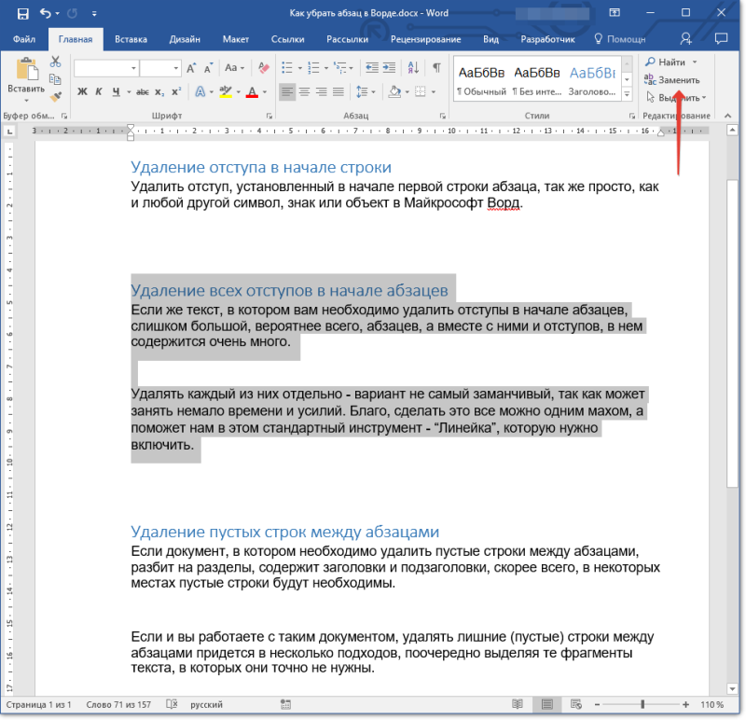Switch to the Вставка tab
The image size is (746, 720).
click(x=131, y=39)
